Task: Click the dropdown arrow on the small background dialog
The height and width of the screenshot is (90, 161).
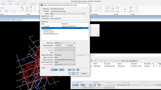Action: coord(98,35)
